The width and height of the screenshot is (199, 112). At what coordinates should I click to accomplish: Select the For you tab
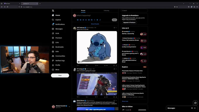[83, 11]
